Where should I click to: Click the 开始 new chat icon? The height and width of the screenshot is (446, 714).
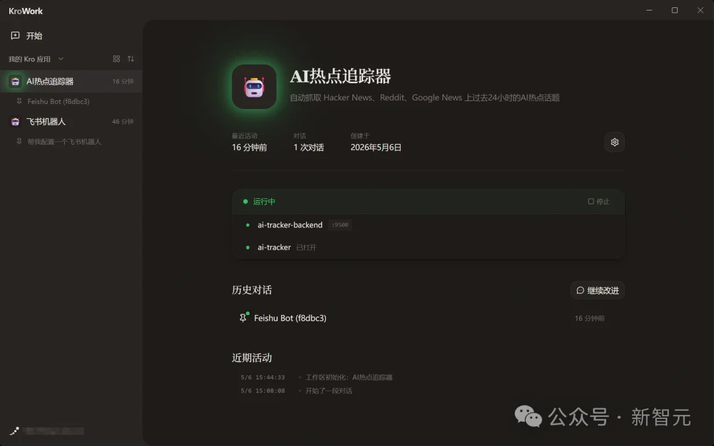(15, 36)
